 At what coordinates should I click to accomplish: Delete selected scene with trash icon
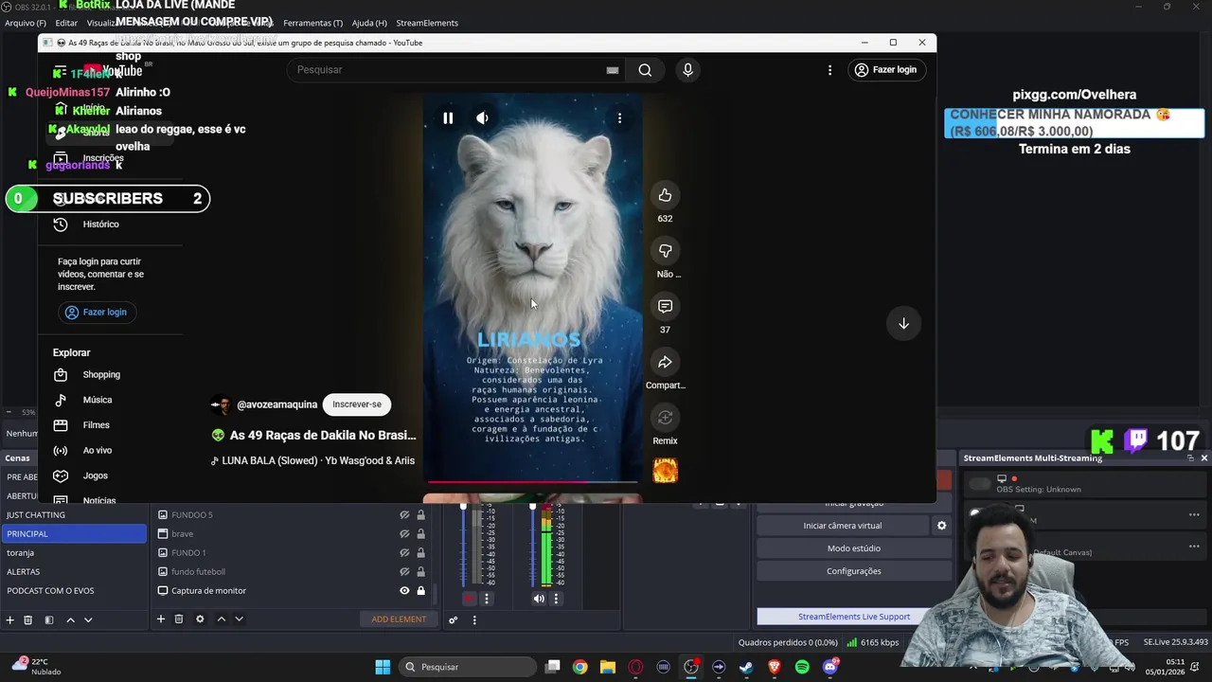pyautogui.click(x=28, y=619)
